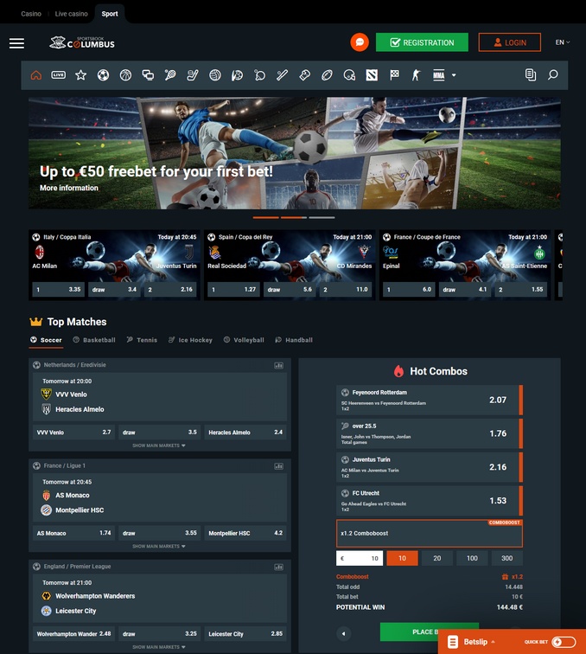The height and width of the screenshot is (654, 586).
Task: Select the basketball sport icon in toolbar
Action: [125, 75]
